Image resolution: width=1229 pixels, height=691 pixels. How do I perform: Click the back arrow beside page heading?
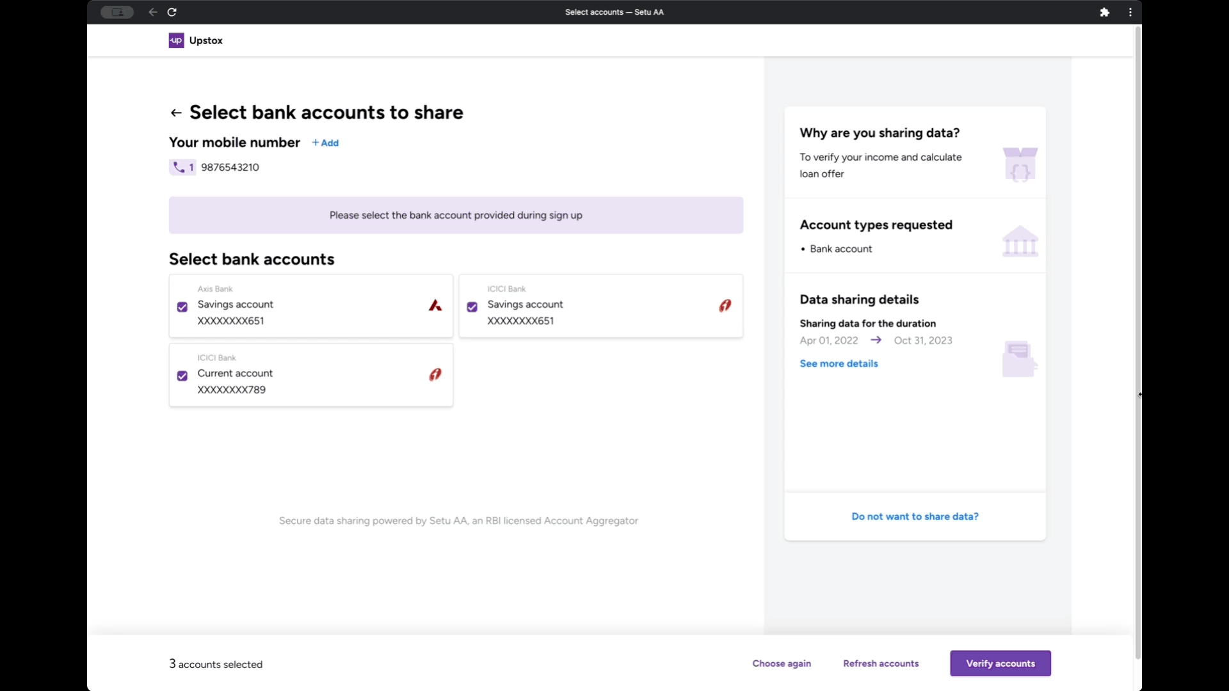[x=176, y=113]
